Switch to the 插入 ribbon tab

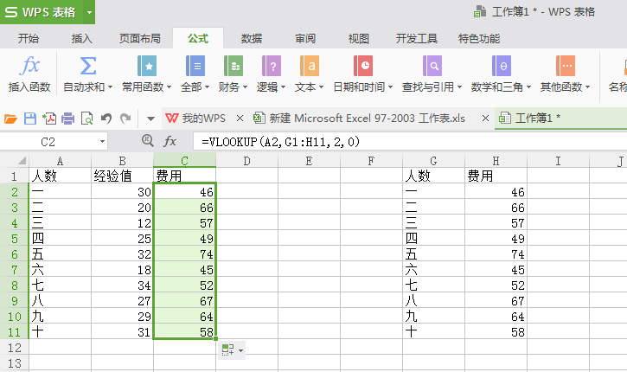[82, 38]
